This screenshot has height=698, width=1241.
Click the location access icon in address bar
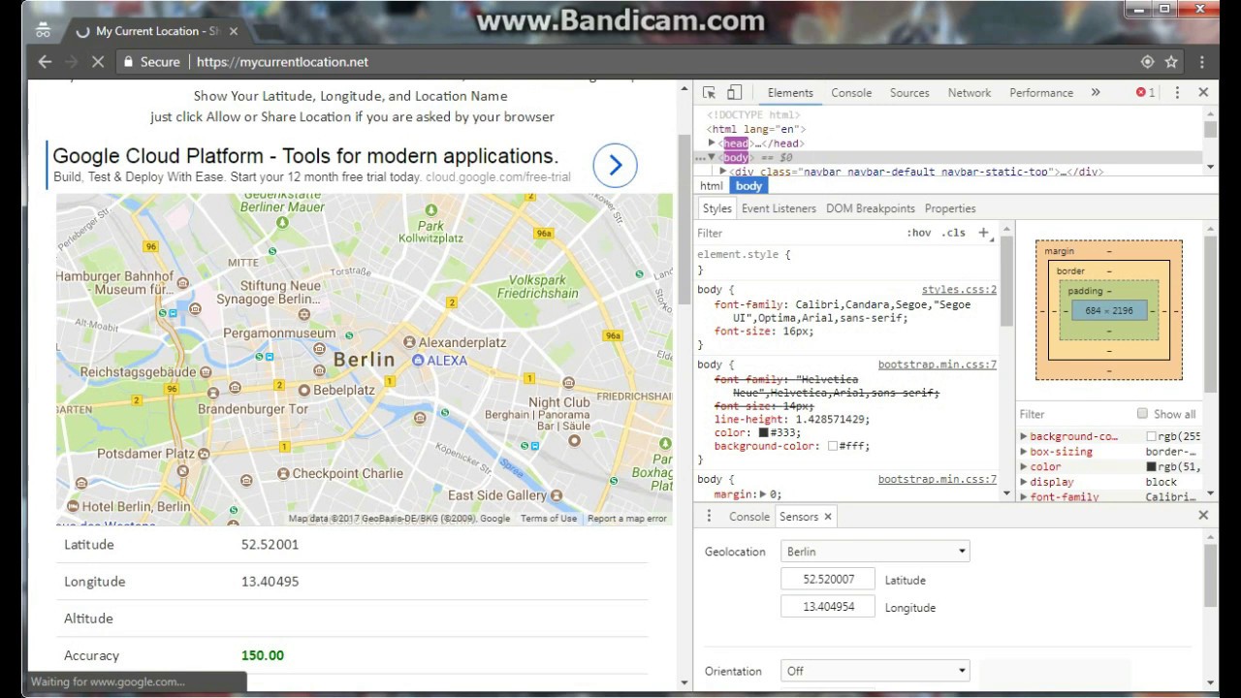coord(1147,61)
